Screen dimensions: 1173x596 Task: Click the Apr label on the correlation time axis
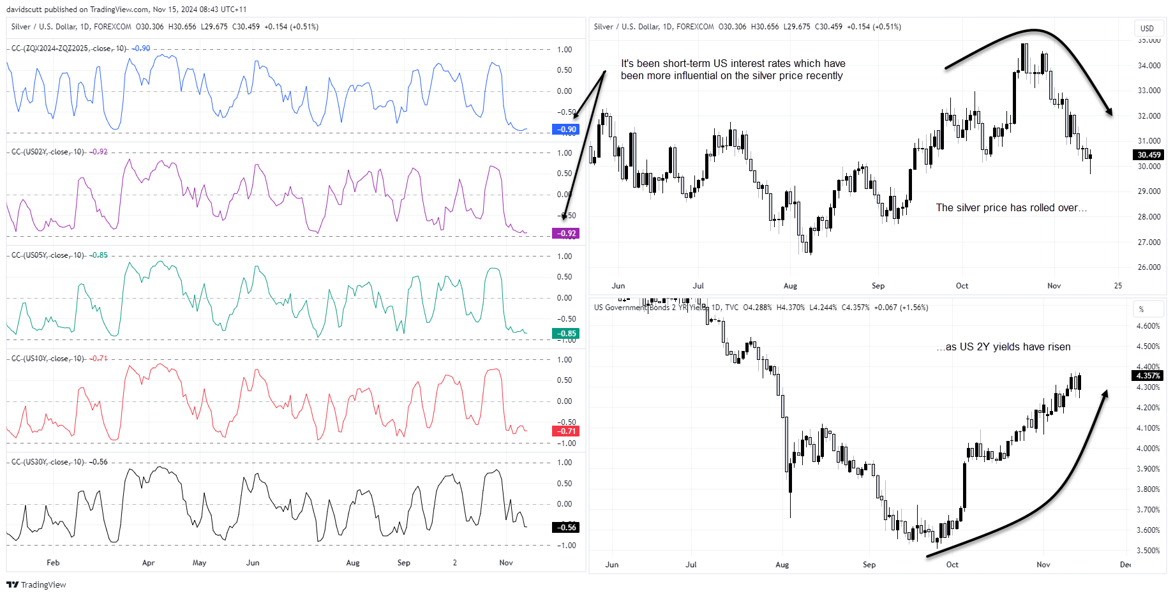point(148,563)
